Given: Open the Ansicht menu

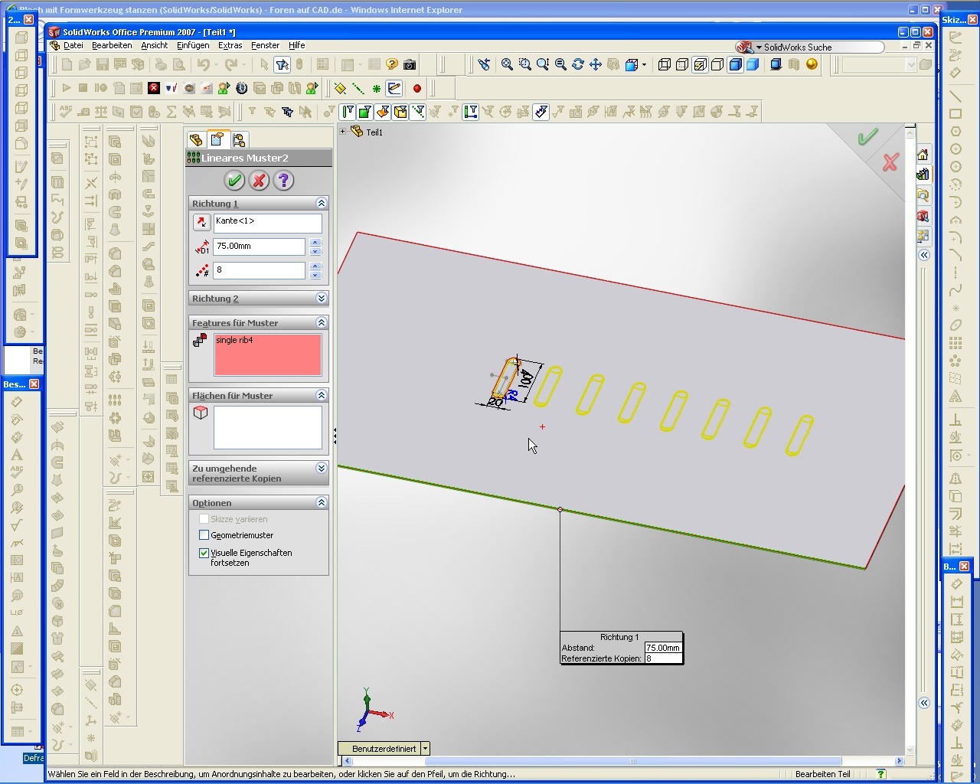Looking at the screenshot, I should [154, 45].
